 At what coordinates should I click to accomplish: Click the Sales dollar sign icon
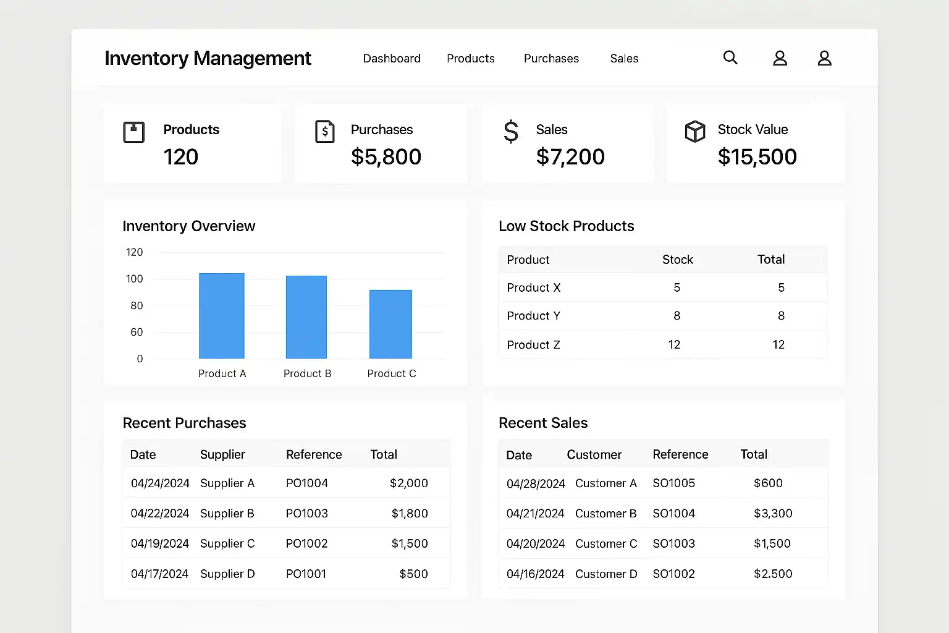click(x=511, y=132)
